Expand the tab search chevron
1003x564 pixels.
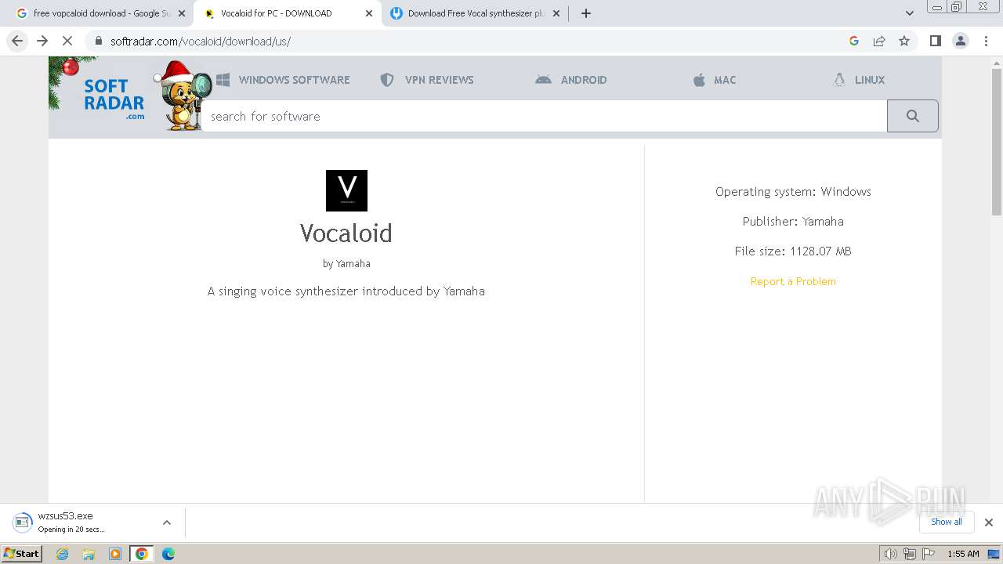click(910, 13)
